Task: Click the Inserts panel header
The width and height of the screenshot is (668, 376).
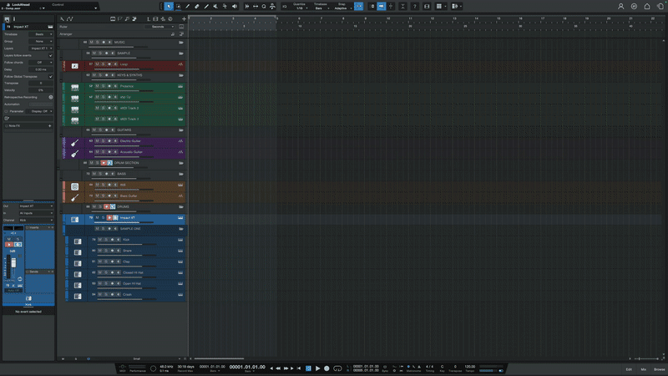Action: [39, 227]
